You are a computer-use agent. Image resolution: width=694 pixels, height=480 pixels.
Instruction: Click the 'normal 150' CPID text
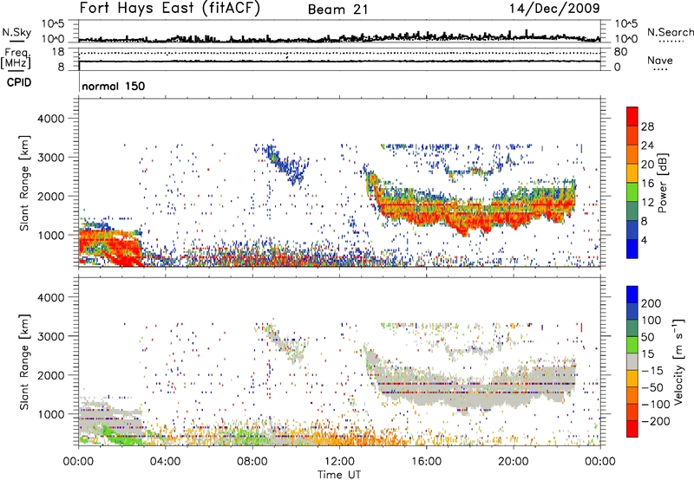(114, 86)
